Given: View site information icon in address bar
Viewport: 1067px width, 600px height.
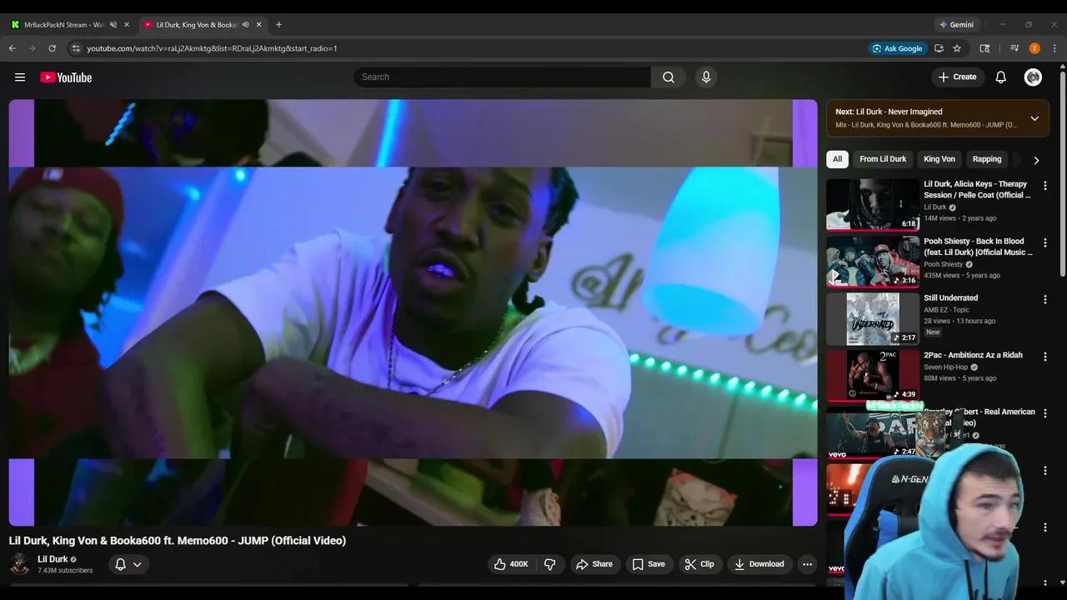Looking at the screenshot, I should (x=76, y=48).
